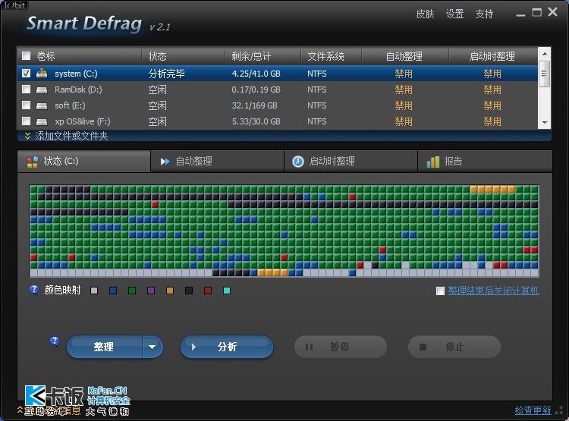
Task: Click the 4.25/41.0 GB value for system (C:)
Action: click(256, 74)
